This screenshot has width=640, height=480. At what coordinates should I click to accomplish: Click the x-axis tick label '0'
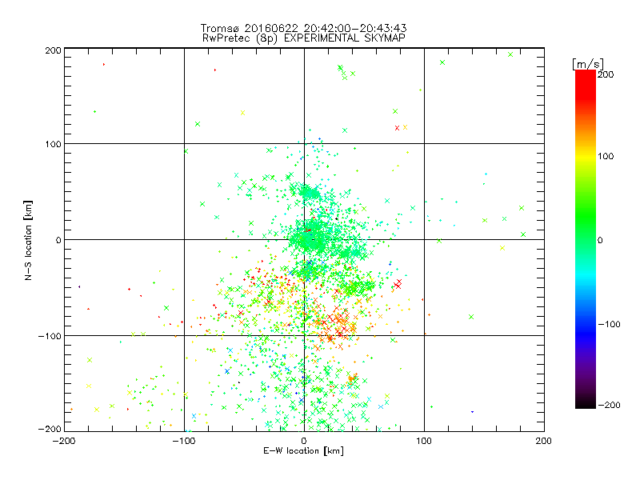click(304, 441)
